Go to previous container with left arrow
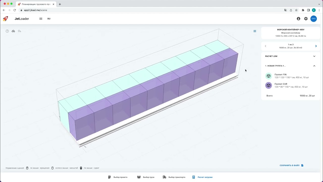323x182 pixels. 265,46
